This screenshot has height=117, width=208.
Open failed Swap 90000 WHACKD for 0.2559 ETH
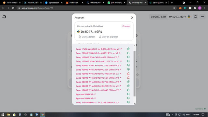98,78
